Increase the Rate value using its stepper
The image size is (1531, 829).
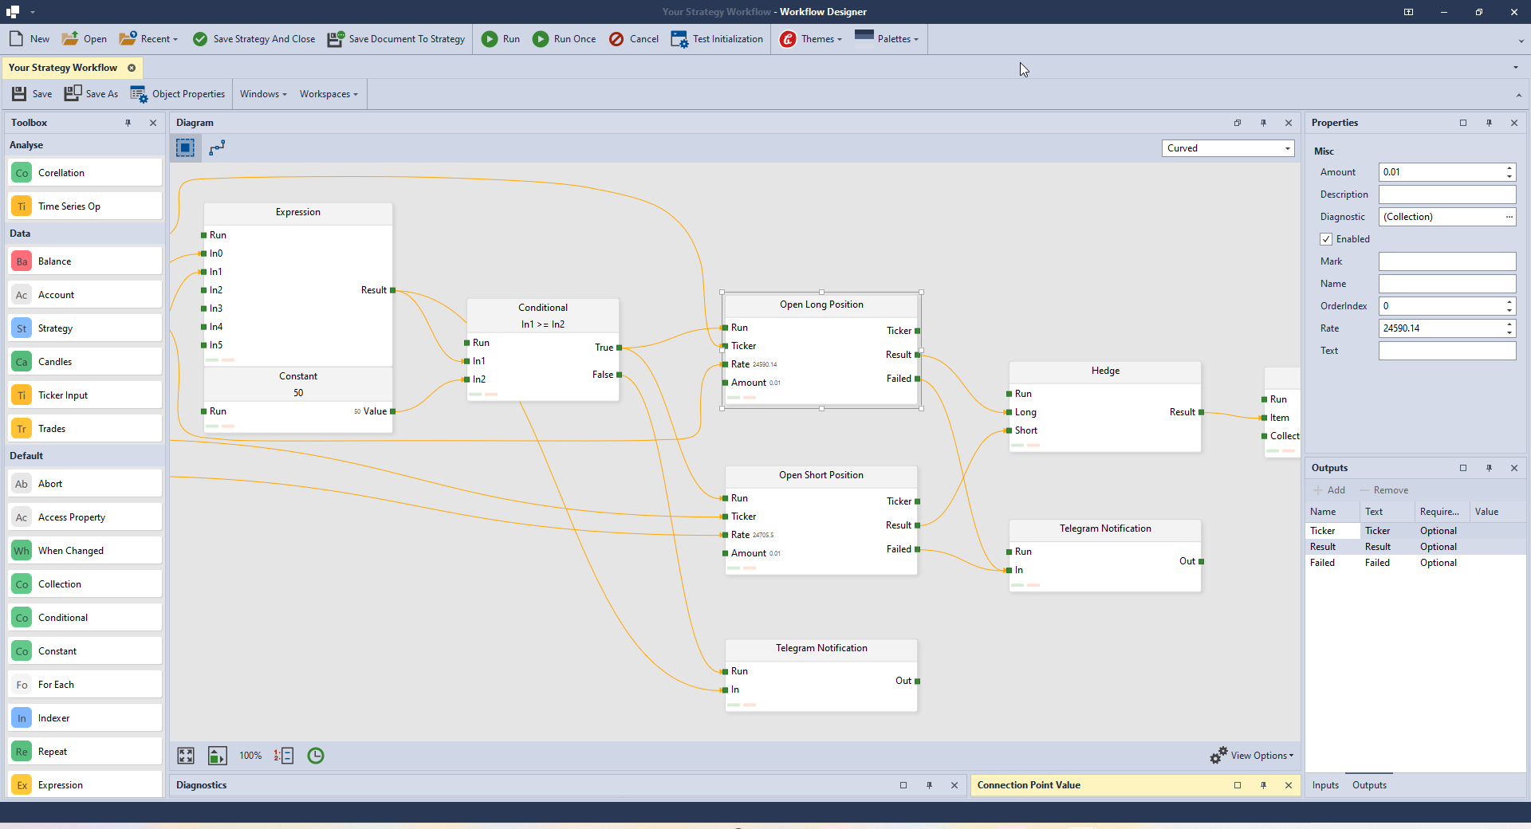[x=1508, y=324]
